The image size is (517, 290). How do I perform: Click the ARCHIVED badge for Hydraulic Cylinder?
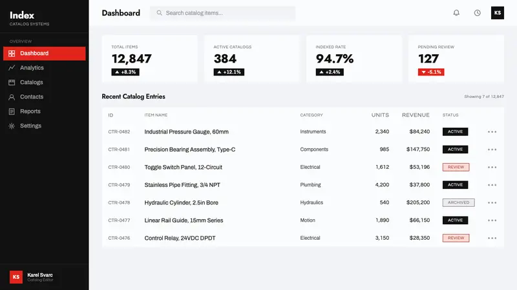coord(458,202)
